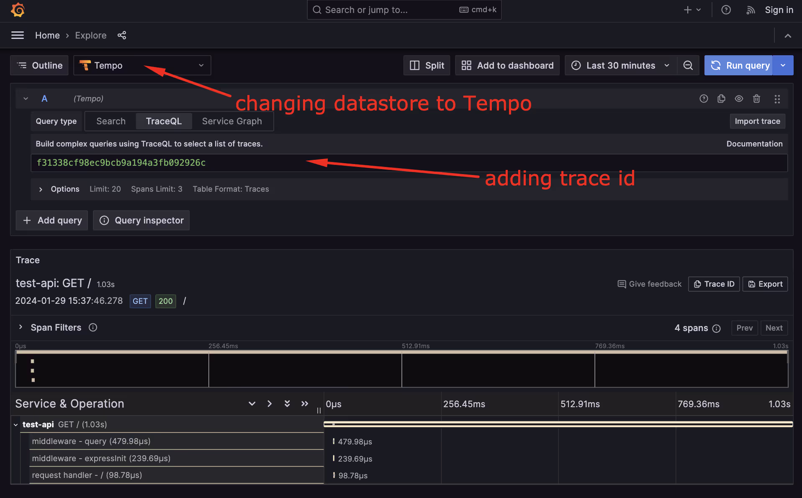Image resolution: width=802 pixels, height=498 pixels.
Task: Click the Next span button
Action: tap(774, 328)
